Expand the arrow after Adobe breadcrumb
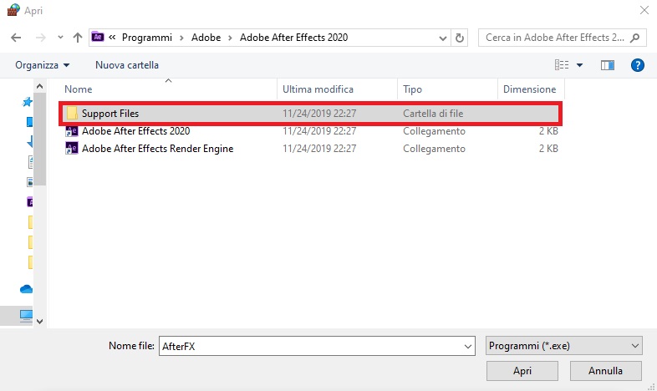This screenshot has width=657, height=391. pos(230,38)
